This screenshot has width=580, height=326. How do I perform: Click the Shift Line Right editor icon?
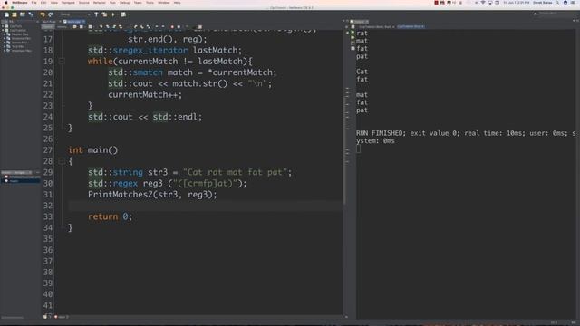tap(163, 26)
